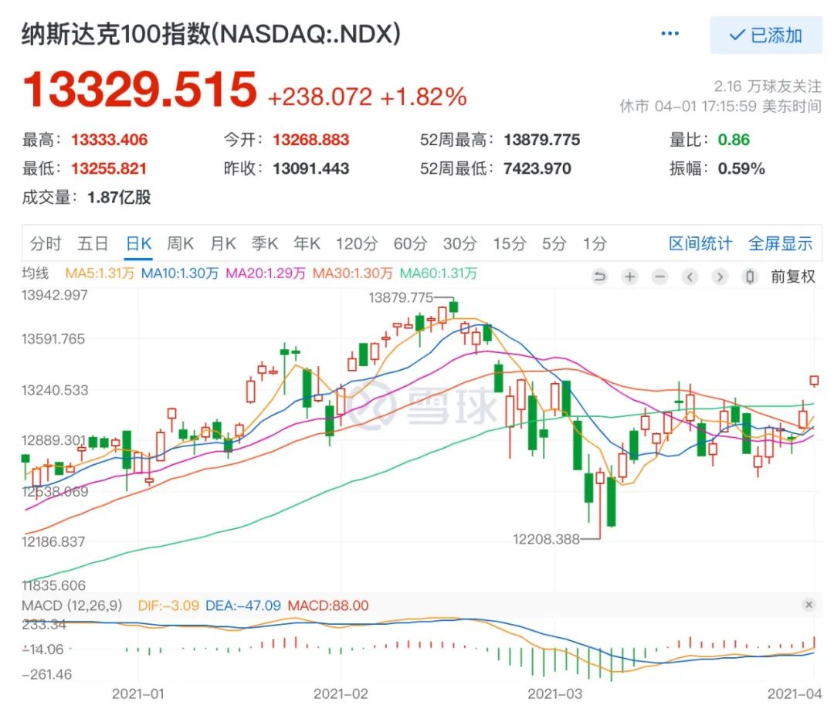834x712 pixels.
Task: Click the 量比 value 0.86
Action: click(x=734, y=140)
